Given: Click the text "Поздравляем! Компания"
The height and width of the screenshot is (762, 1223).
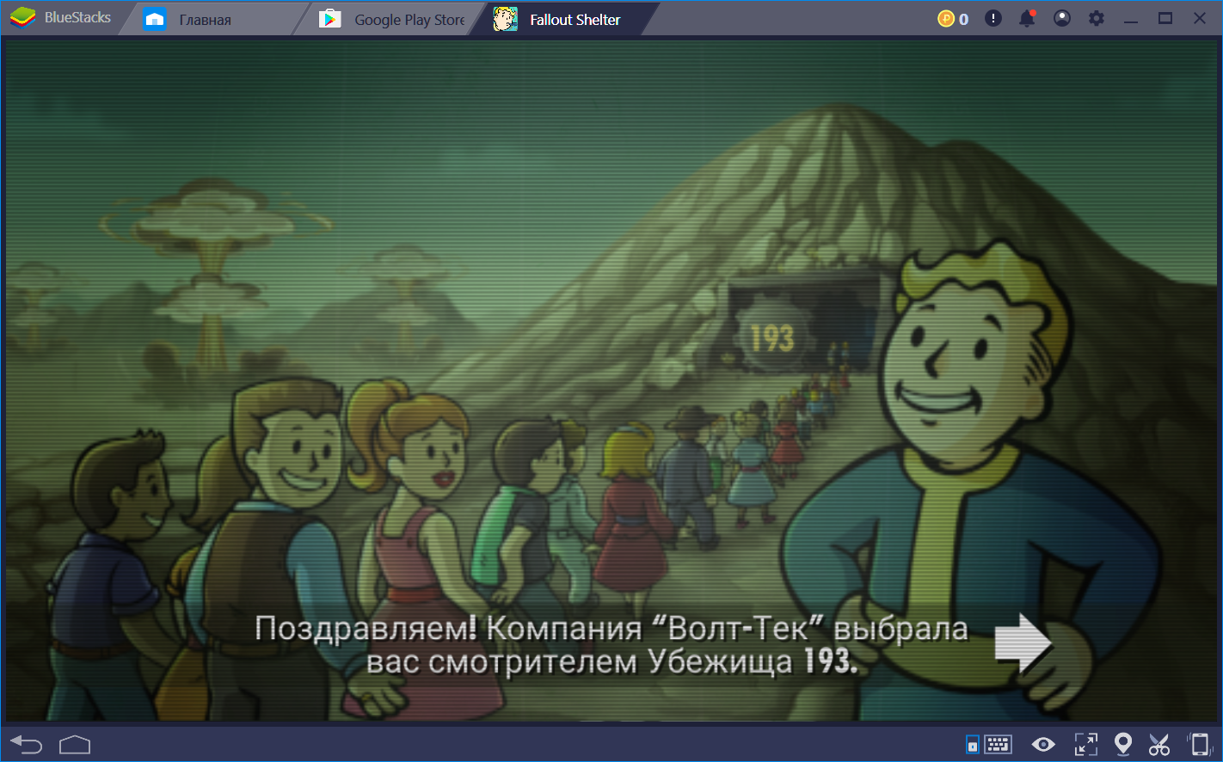Looking at the screenshot, I should (x=448, y=629).
